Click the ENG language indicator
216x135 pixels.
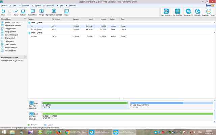[200, 132]
